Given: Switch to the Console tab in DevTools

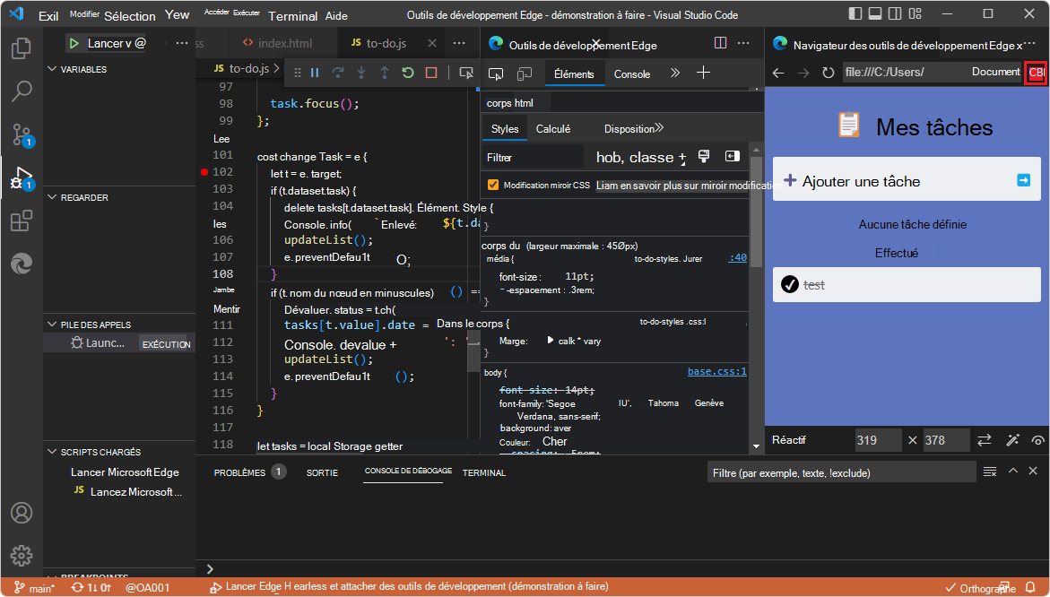Looking at the screenshot, I should [631, 74].
